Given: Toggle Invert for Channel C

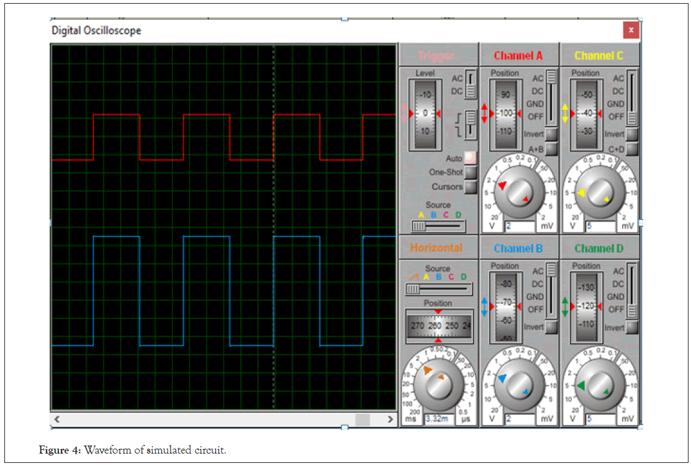Looking at the screenshot, I should (x=632, y=134).
